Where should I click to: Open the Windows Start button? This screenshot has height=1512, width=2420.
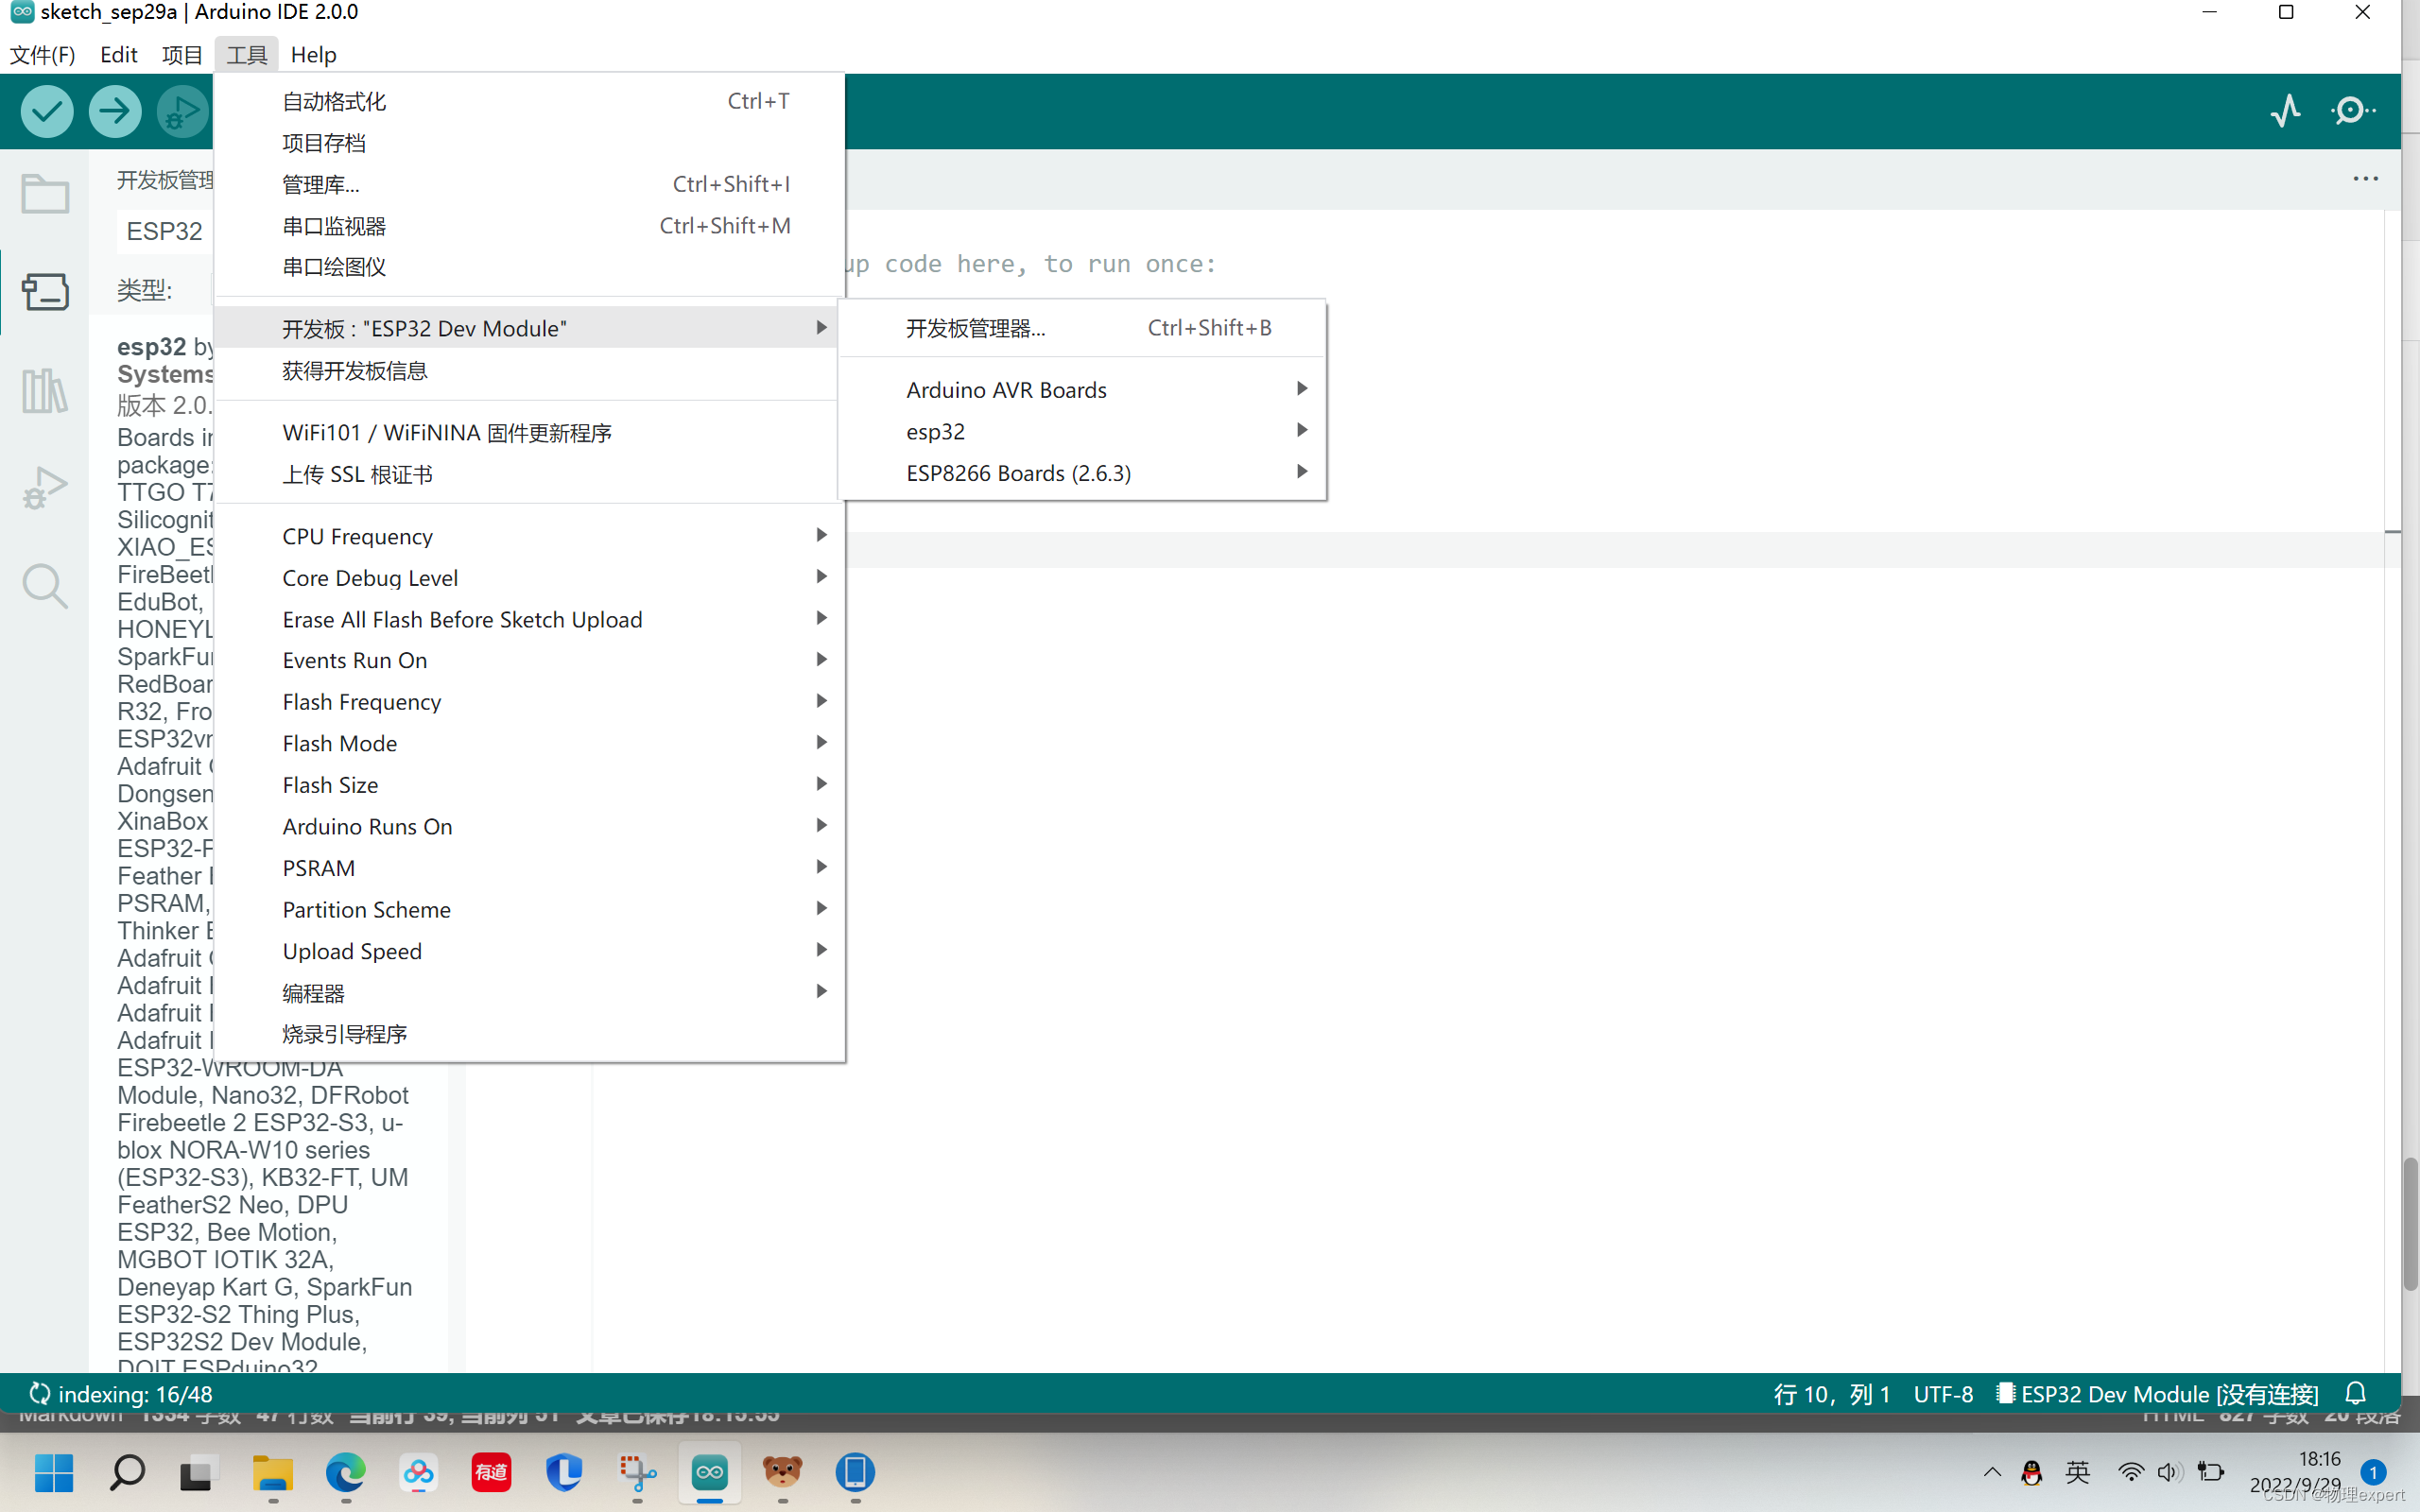point(54,1472)
